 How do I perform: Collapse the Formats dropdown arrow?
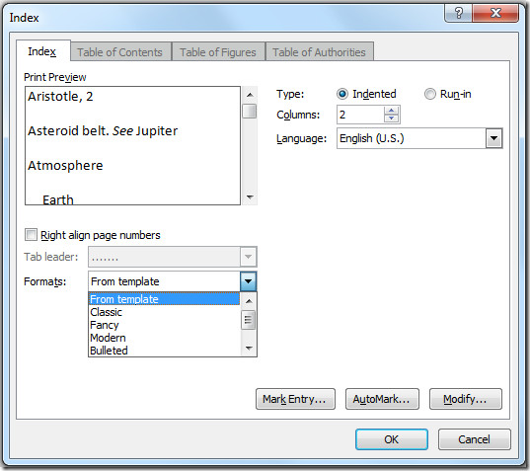click(248, 281)
